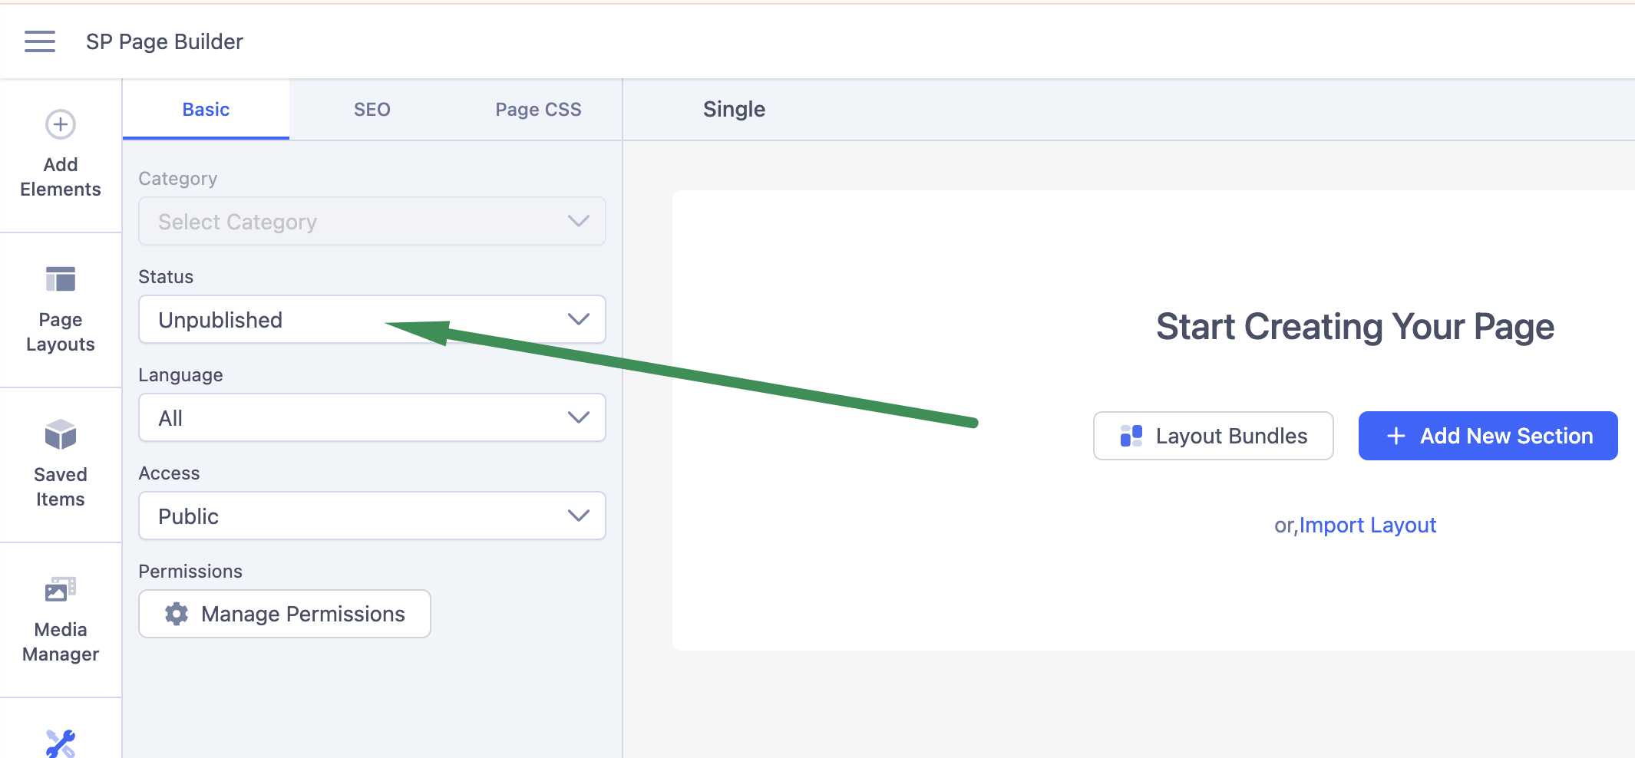
Task: Click the plus icon on Add New Section
Action: 1396,436
